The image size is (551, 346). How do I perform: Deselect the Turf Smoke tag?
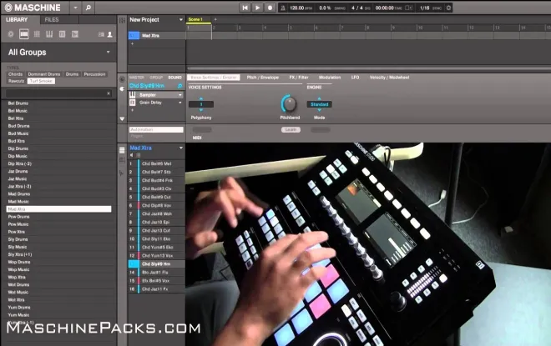click(41, 81)
